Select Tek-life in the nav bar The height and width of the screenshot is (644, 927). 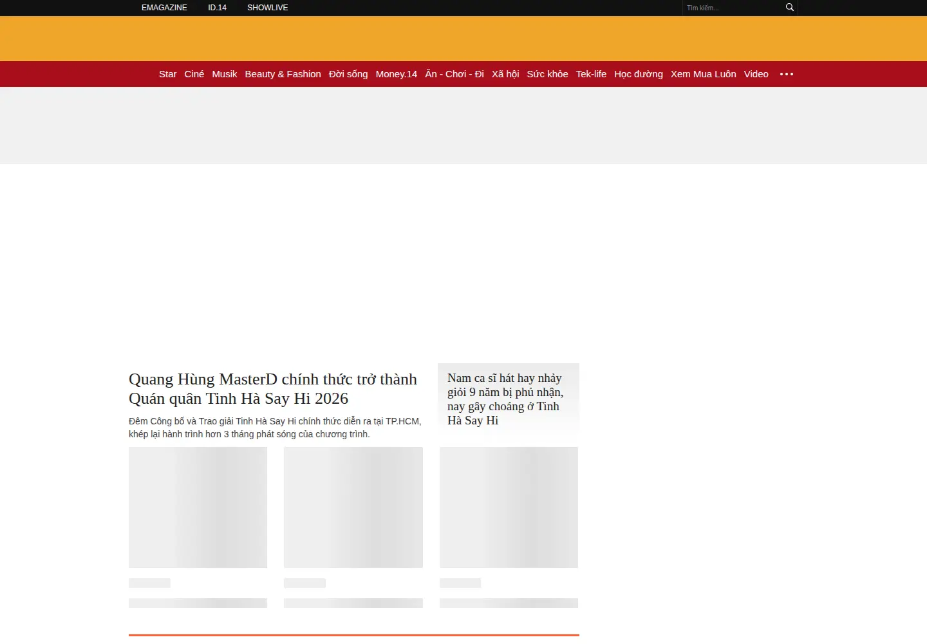point(591,74)
